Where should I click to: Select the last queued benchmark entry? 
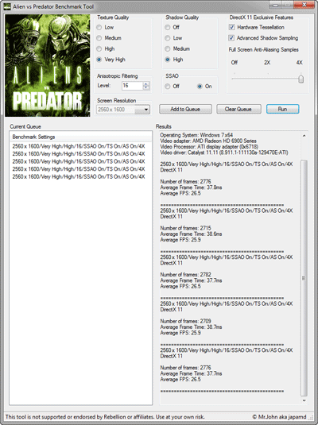pyautogui.click(x=79, y=176)
